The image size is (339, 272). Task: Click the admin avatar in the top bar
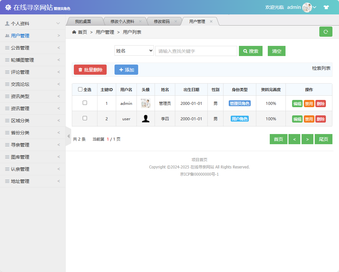point(307,7)
